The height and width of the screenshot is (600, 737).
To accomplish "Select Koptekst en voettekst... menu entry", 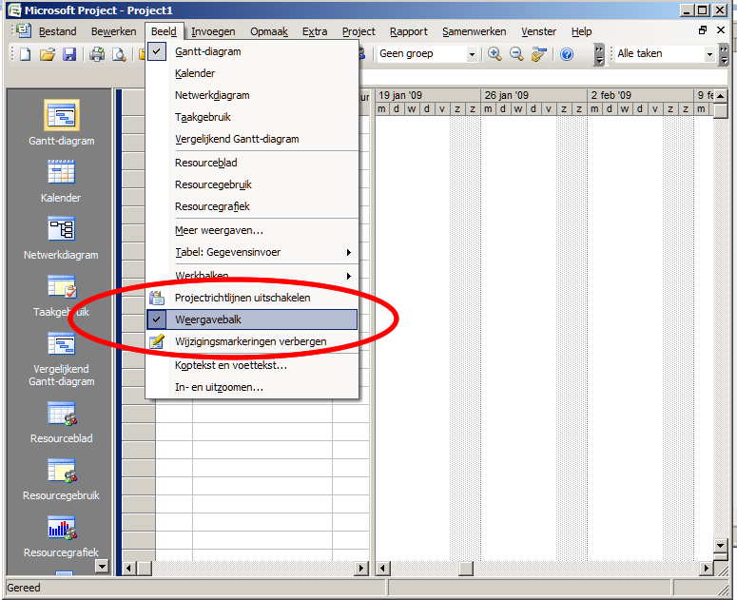I will click(x=252, y=365).
